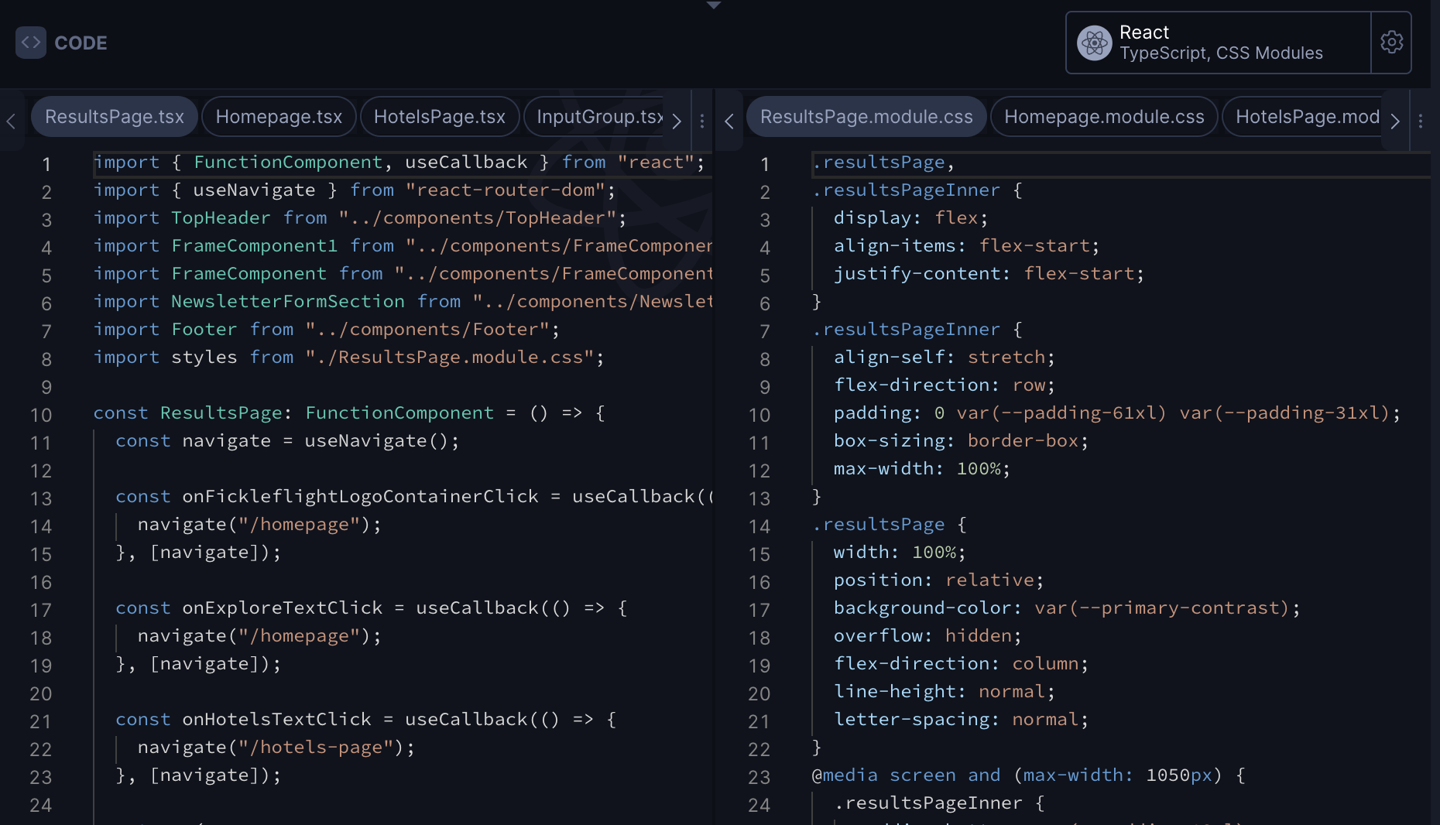Click the left scroll arrow on TSX tabs
This screenshot has width=1440, height=825.
[x=10, y=122]
